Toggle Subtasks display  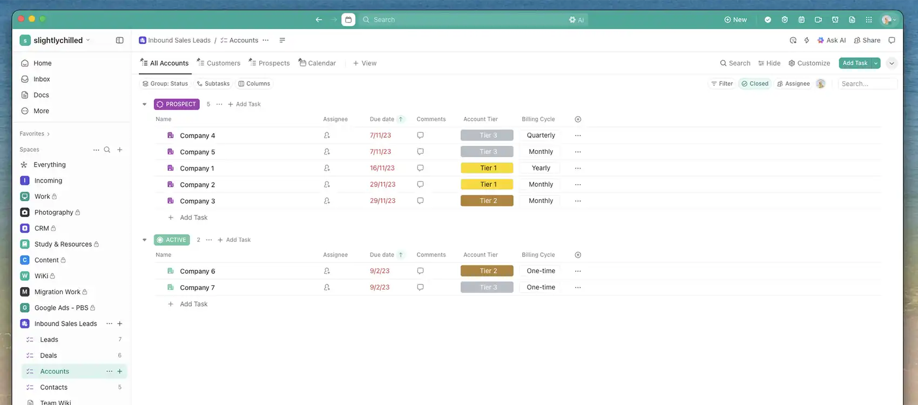click(213, 84)
